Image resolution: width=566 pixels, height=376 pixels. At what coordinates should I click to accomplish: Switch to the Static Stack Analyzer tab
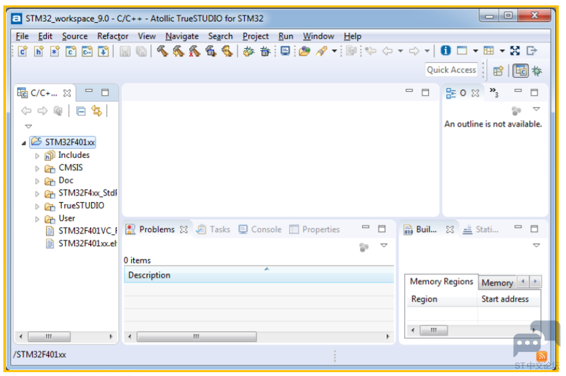click(x=480, y=229)
